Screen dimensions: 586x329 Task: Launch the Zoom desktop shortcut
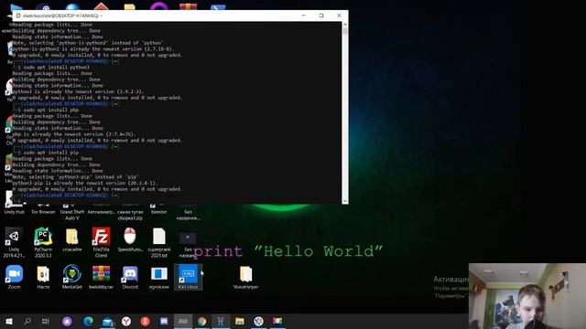point(15,277)
